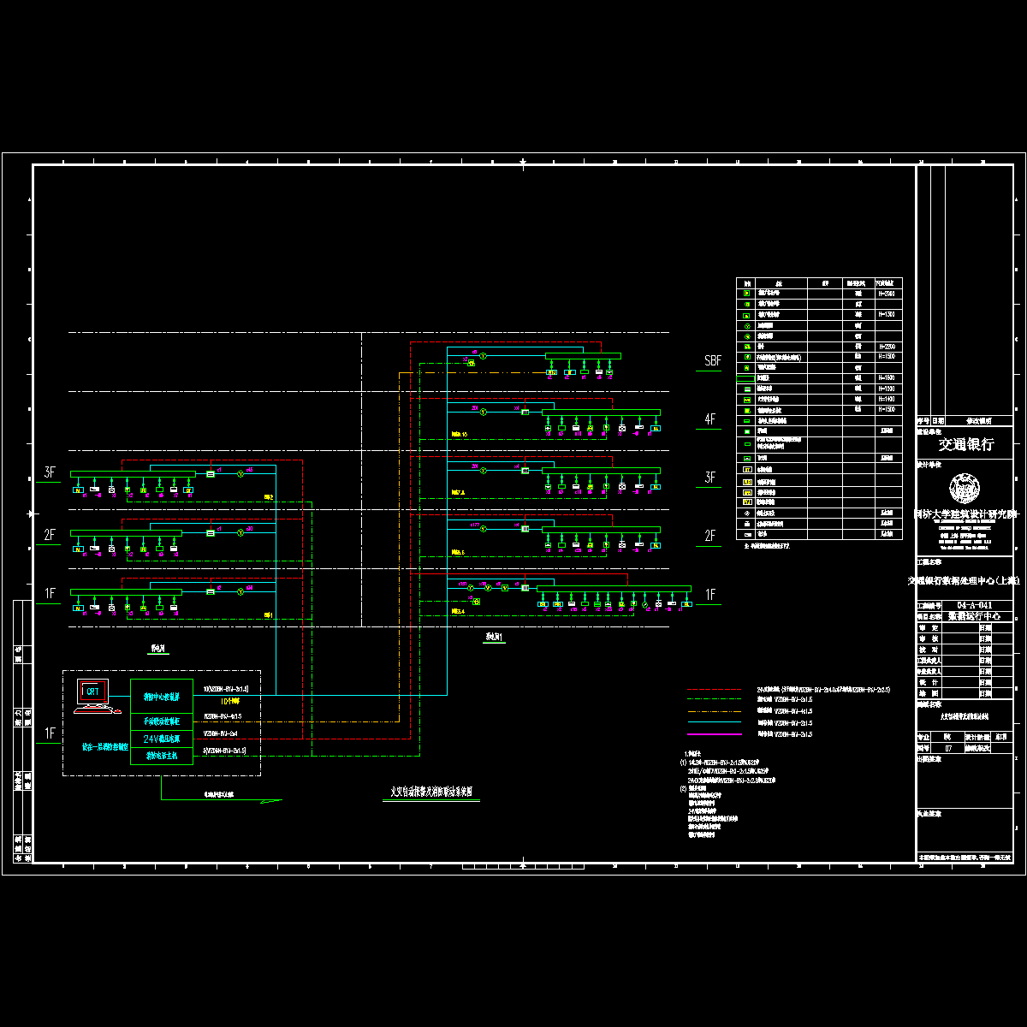Click the circular Tongji University seal logo
The width and height of the screenshot is (1027, 1027).
[x=966, y=489]
